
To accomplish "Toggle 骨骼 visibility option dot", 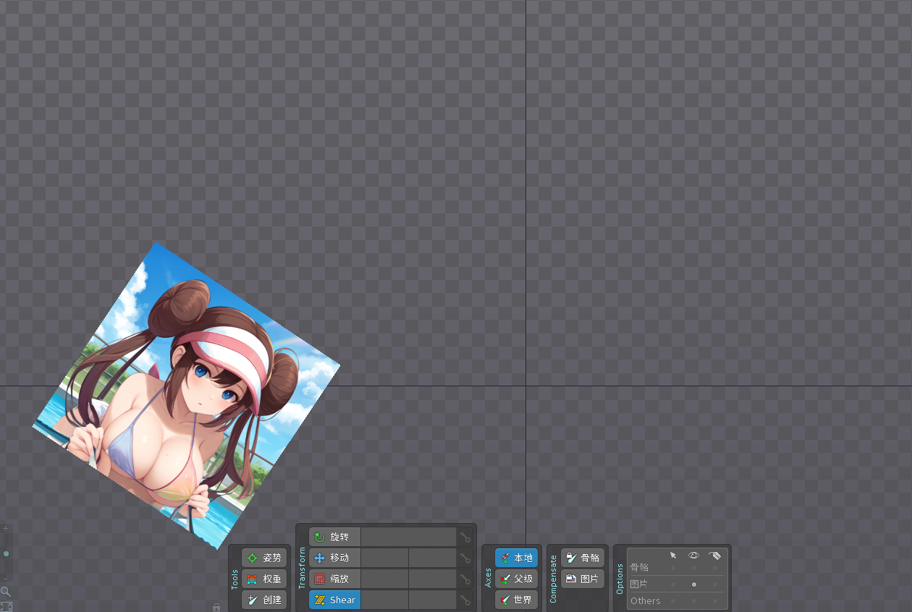I will coord(694,568).
